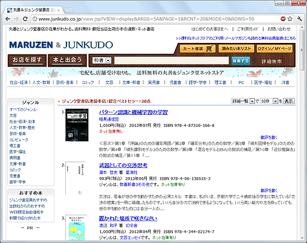307x243 pixels.
Task: Click the second book's white cover thumbnail
Action: 76,178
